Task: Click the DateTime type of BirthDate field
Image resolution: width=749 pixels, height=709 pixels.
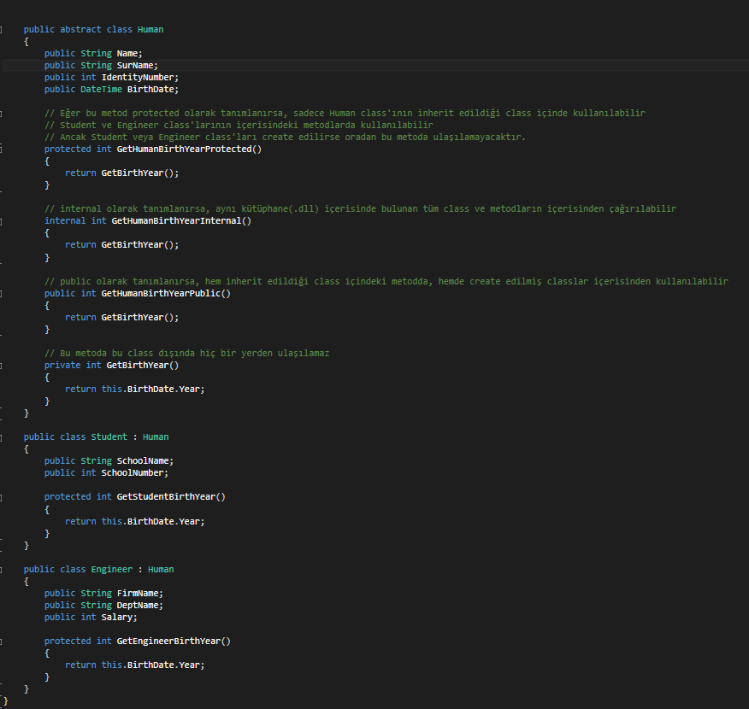Action: coord(101,89)
